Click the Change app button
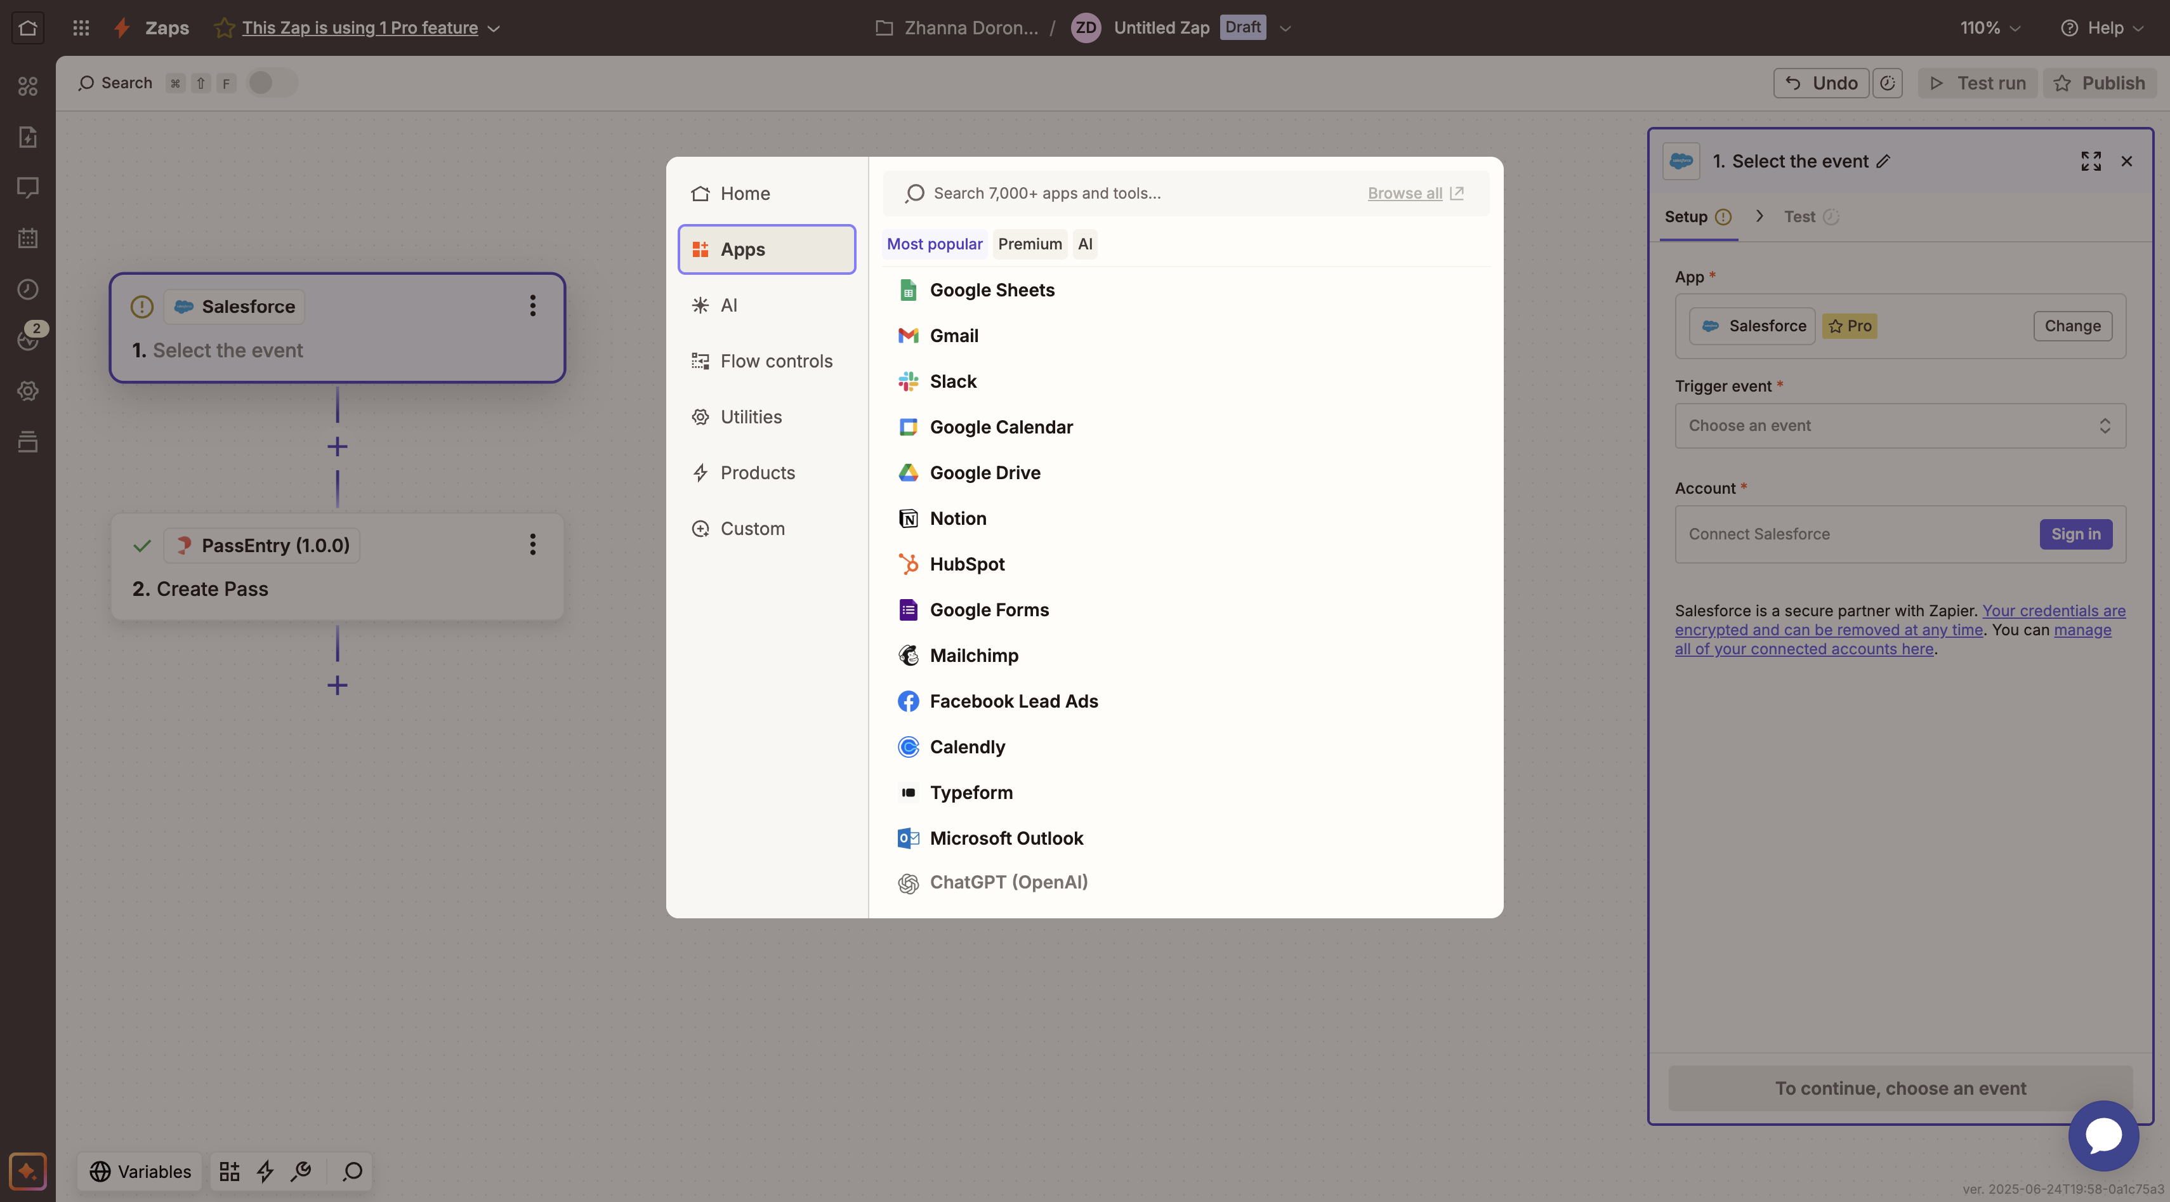Viewport: 2170px width, 1202px height. (x=2072, y=325)
